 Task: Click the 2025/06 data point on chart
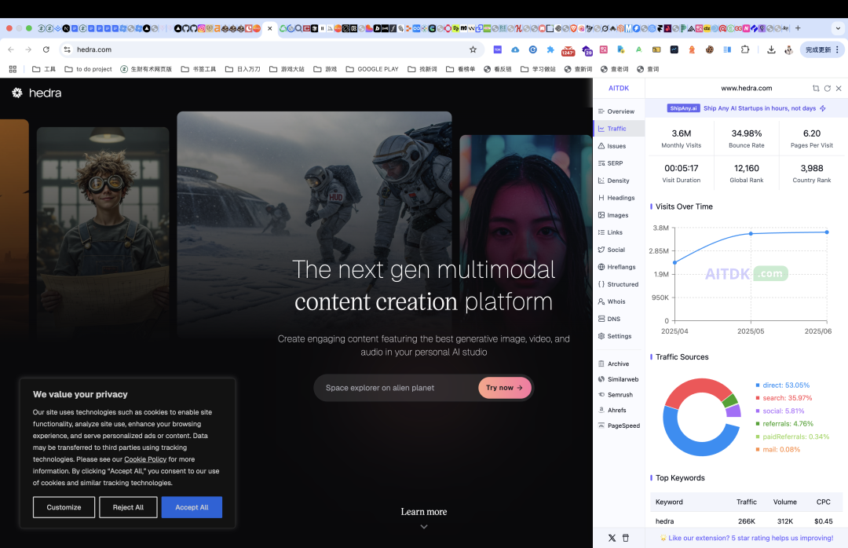coord(827,232)
